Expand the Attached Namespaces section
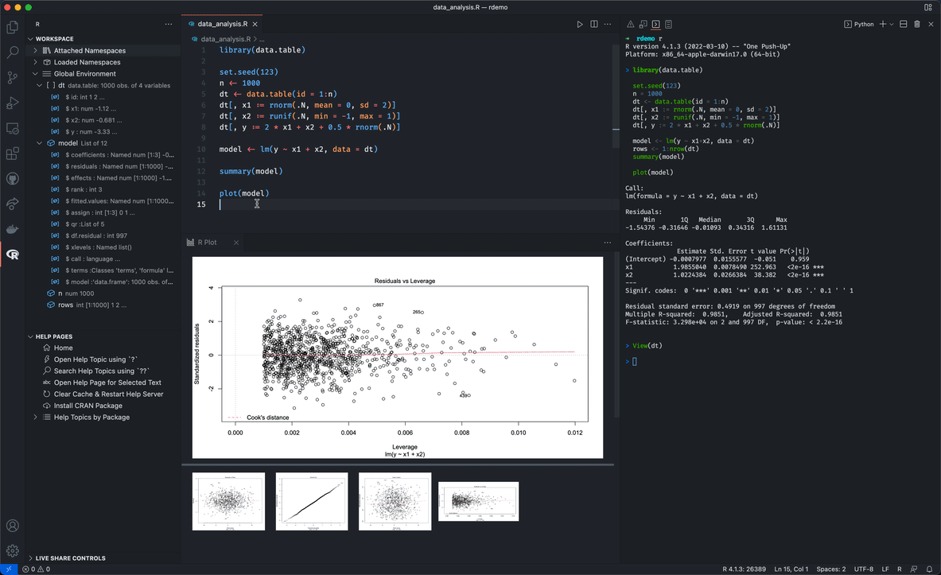The image size is (941, 575). tap(34, 49)
